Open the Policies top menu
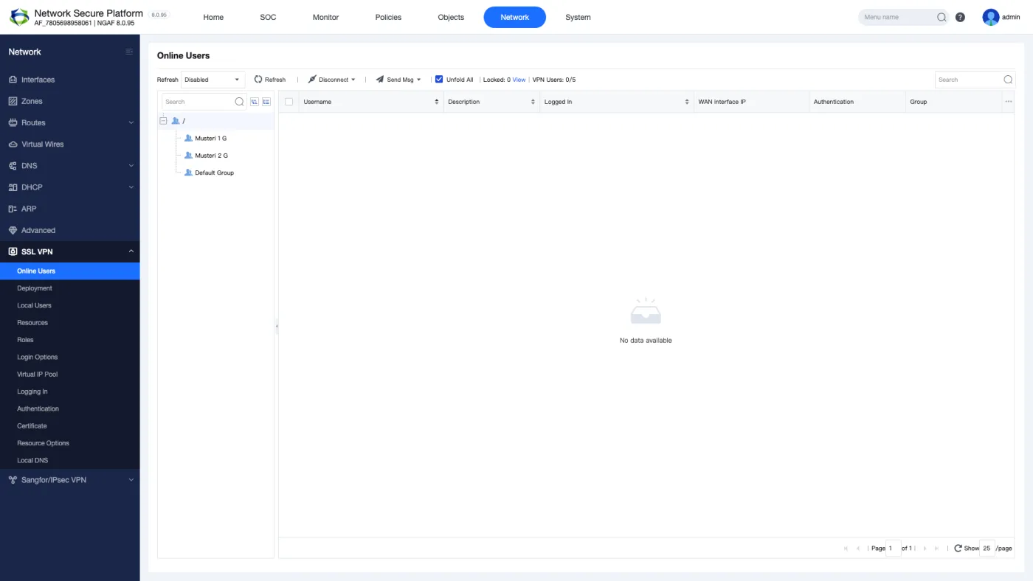Screen dimensions: 1033x581 (388, 17)
